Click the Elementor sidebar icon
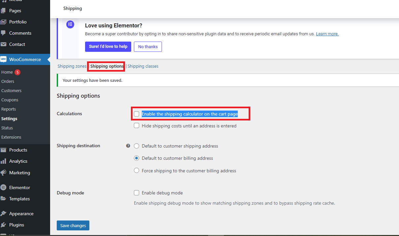399x236 pixels. [3, 187]
